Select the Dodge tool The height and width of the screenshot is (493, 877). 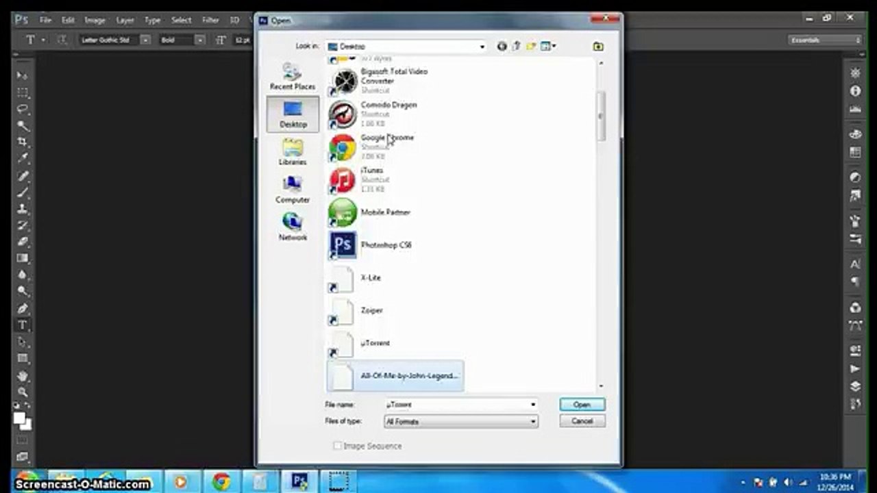coord(23,291)
